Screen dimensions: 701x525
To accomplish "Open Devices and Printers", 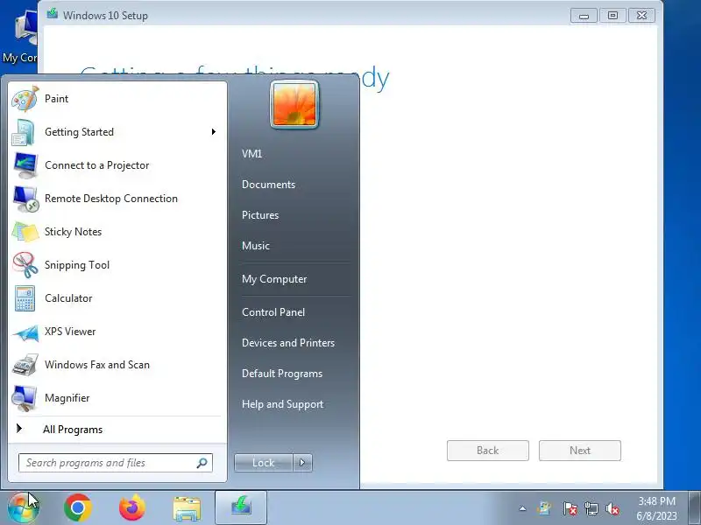I will coord(288,343).
